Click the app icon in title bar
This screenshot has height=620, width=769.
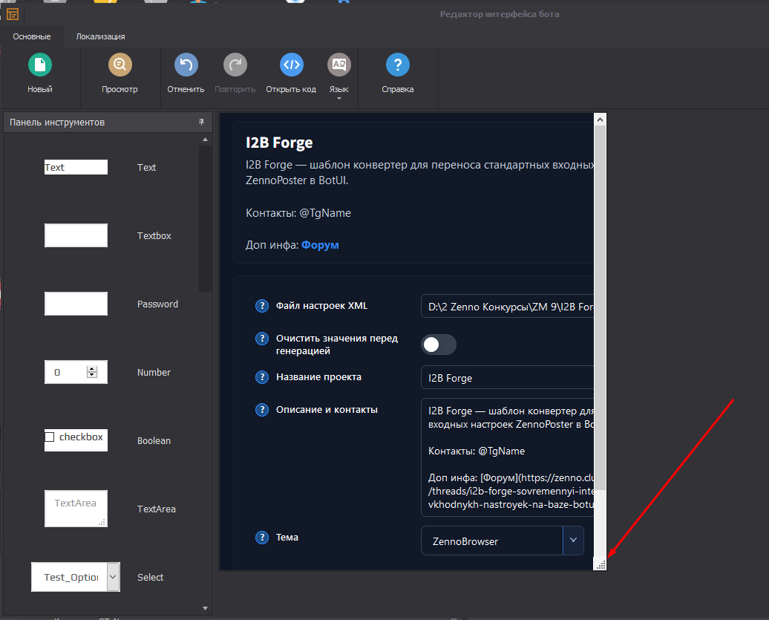13,15
